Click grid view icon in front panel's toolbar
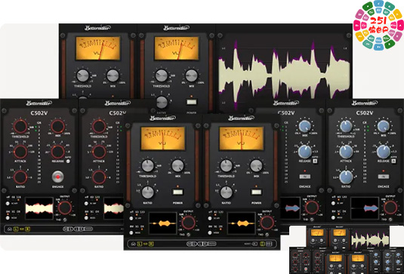Image resolution: width=404 pixels, height=274 pixels. coord(270,244)
